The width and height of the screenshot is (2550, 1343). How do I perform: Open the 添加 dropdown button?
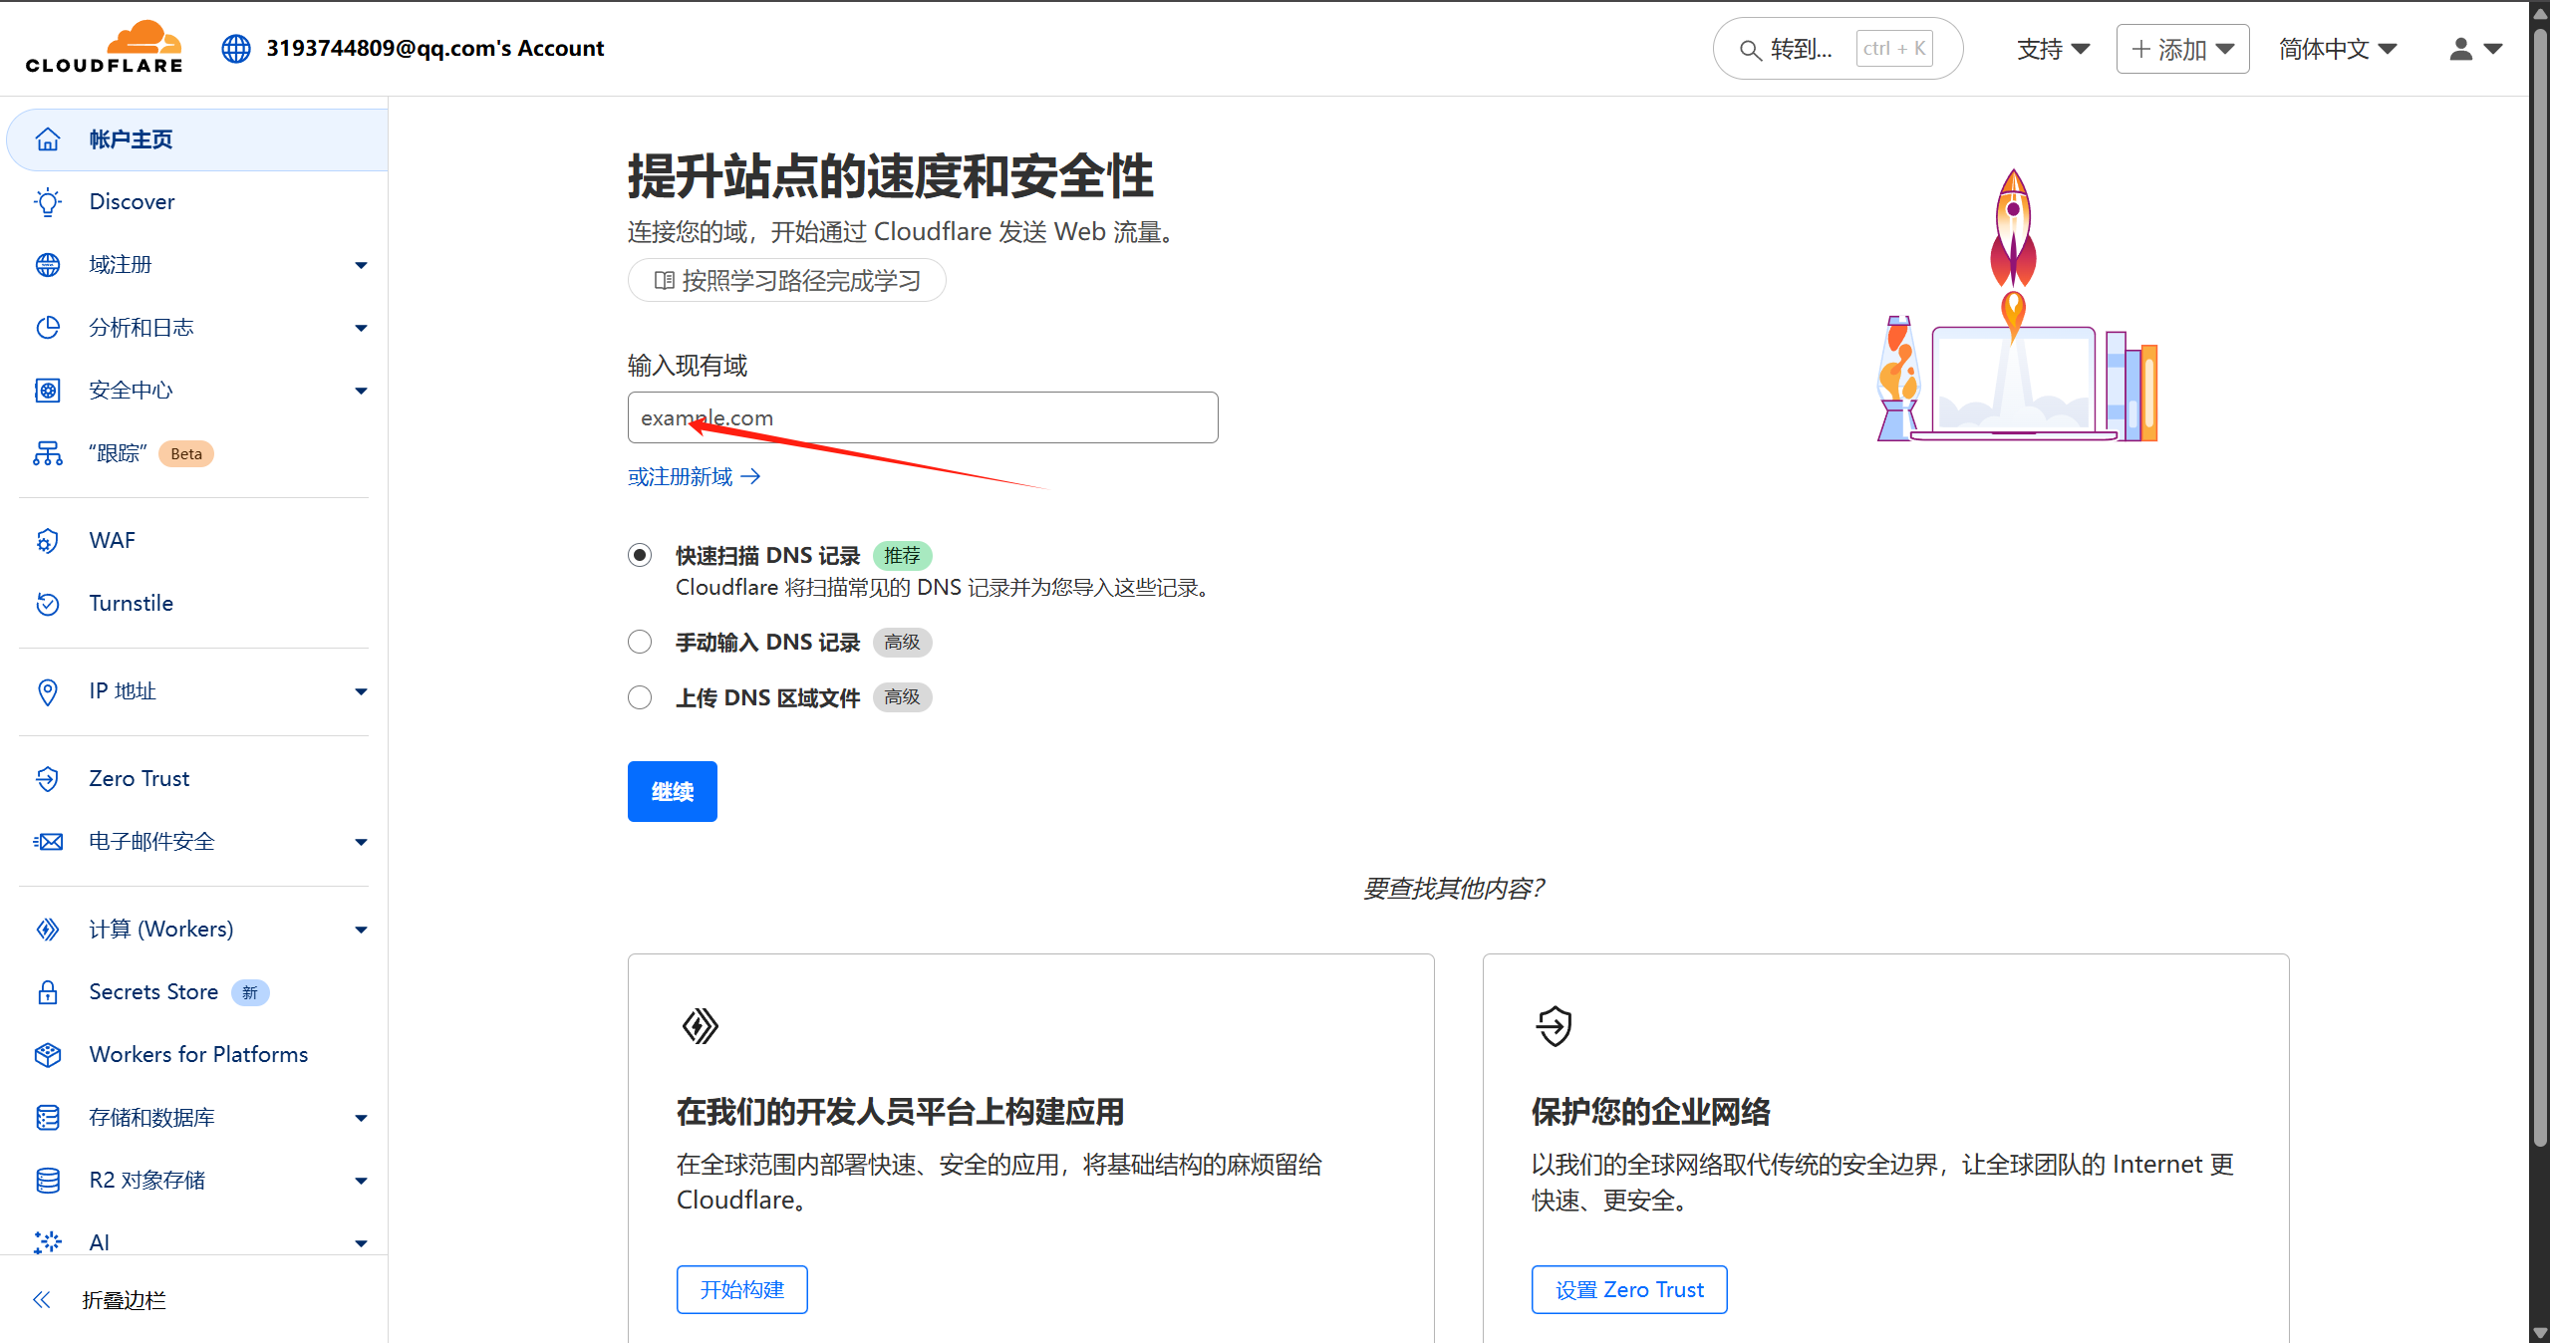pyautogui.click(x=2181, y=49)
